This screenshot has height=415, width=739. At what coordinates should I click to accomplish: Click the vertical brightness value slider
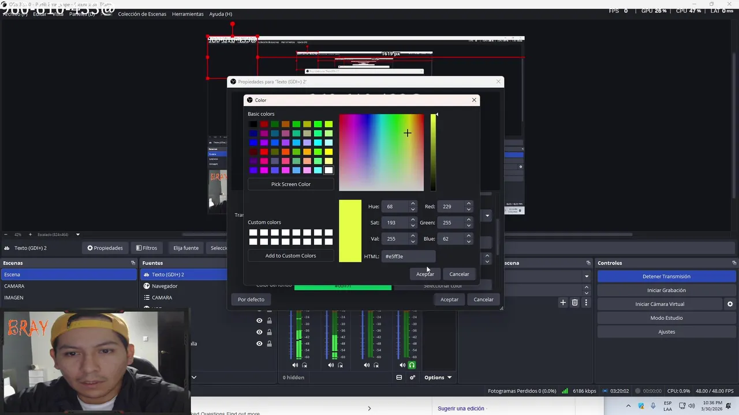pyautogui.click(x=433, y=152)
